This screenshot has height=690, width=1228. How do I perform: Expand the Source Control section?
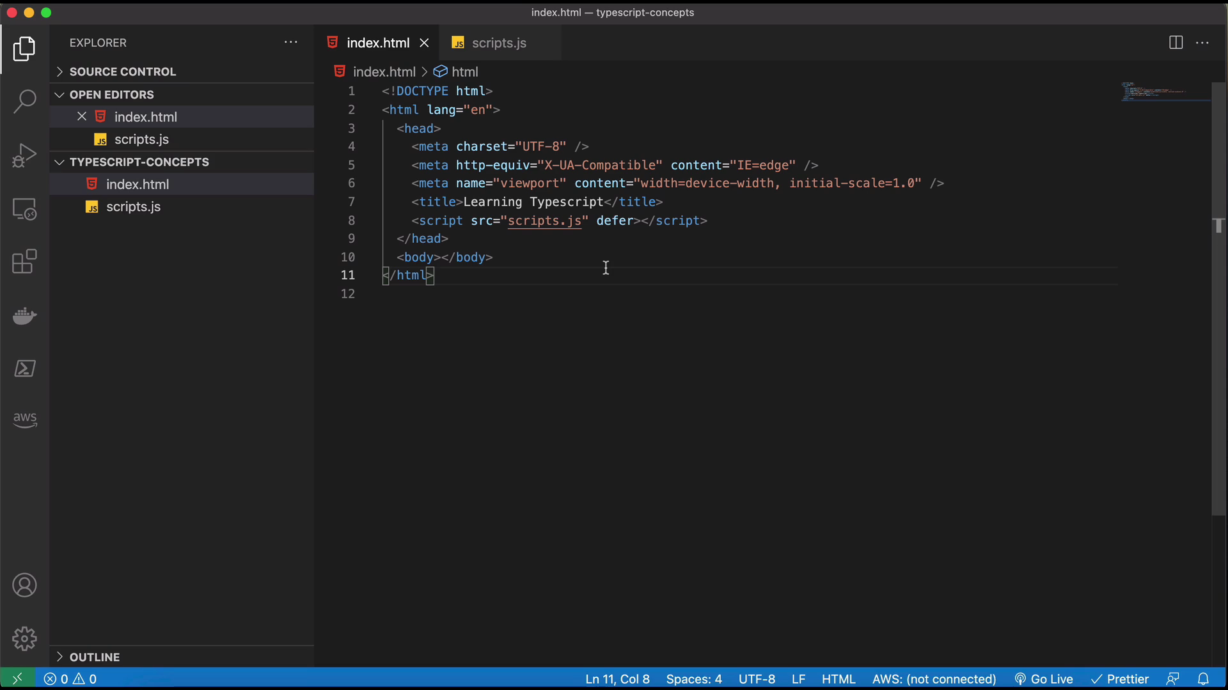point(182,72)
